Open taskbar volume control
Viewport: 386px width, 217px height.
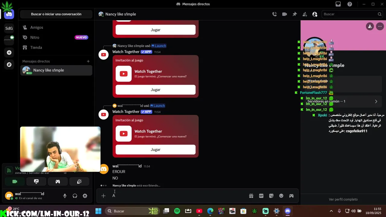353,211
